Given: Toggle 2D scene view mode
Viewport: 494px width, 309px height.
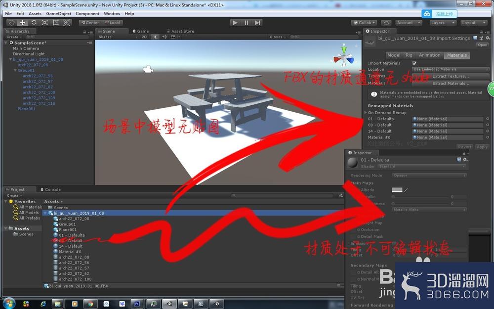Looking at the screenshot, I should [144, 37].
